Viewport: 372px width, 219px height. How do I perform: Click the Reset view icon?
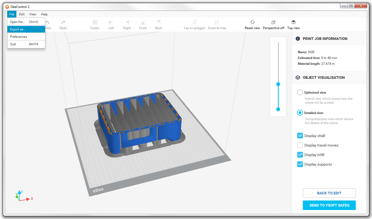[x=252, y=22]
